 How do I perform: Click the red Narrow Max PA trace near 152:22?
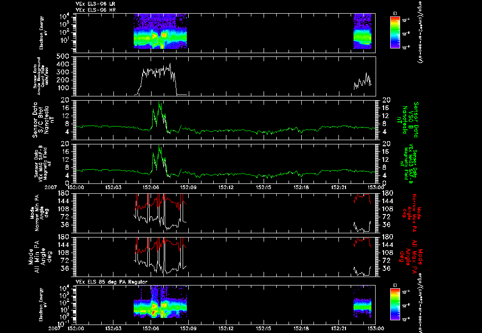[x=362, y=197]
